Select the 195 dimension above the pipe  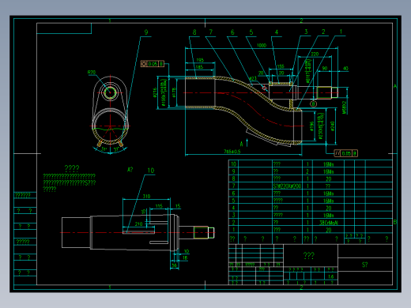[x=200, y=60]
